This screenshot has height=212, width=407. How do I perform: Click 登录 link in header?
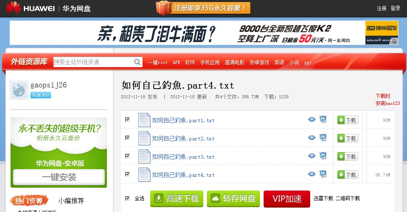pos(395,8)
